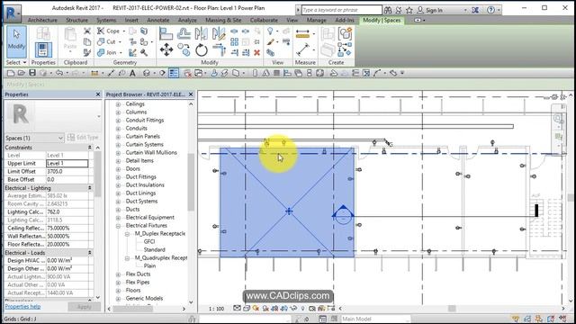Collapse the Electrical Fixtures node
The image size is (576, 324).
pos(118,226)
